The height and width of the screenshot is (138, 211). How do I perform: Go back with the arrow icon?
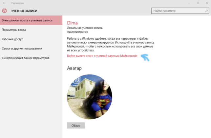click(5, 3)
